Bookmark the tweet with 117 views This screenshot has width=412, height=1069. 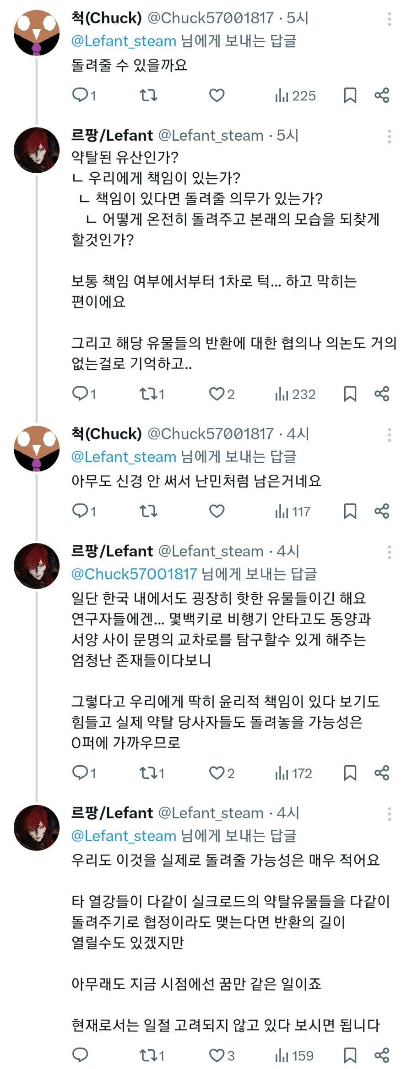[x=350, y=511]
